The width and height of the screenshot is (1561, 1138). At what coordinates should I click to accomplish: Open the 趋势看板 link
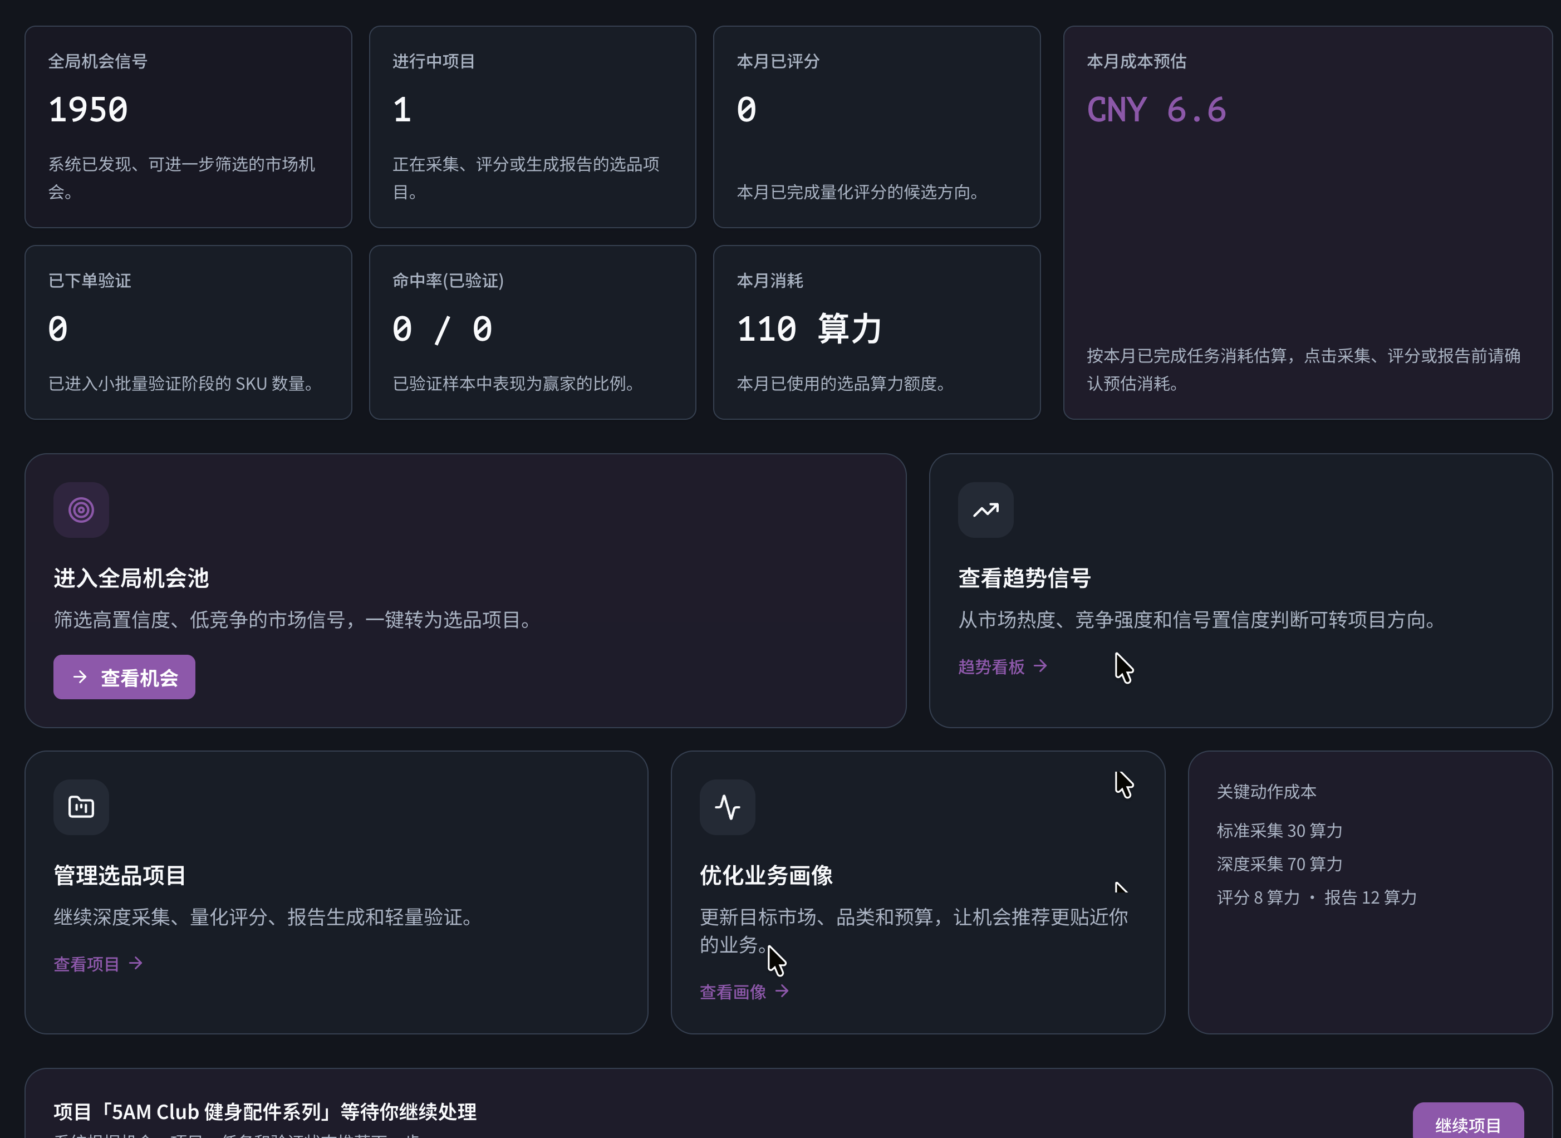1003,667
